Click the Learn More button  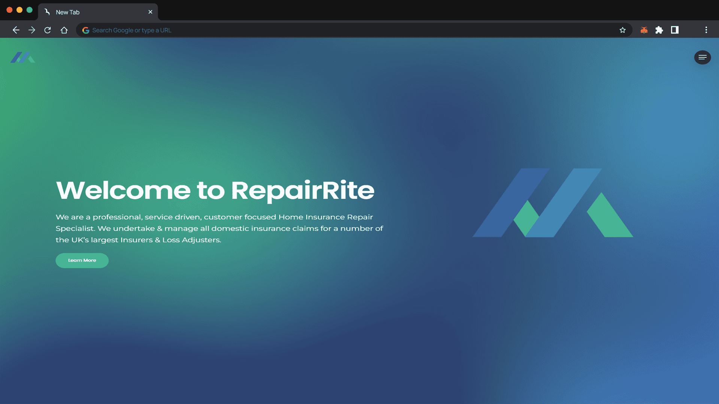pos(82,260)
